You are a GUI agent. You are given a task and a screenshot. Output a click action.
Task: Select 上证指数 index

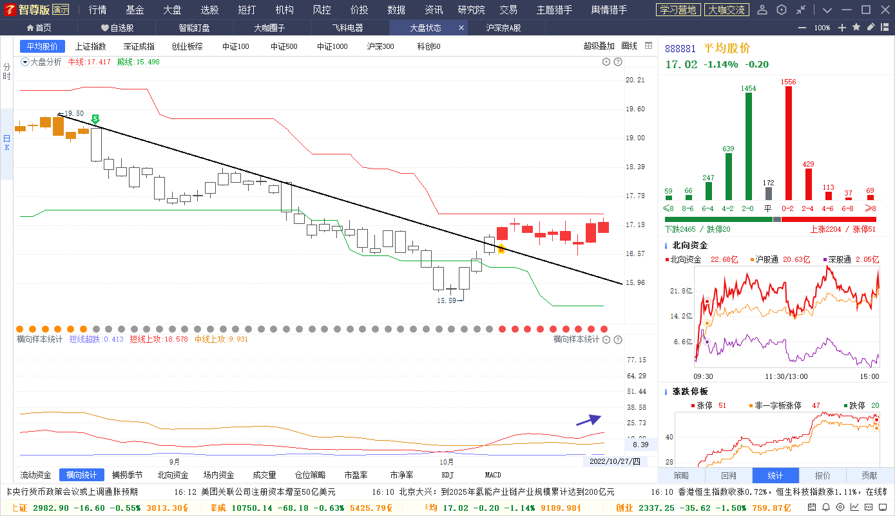(90, 46)
